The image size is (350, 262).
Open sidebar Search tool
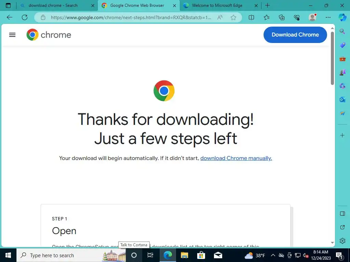coord(342,31)
